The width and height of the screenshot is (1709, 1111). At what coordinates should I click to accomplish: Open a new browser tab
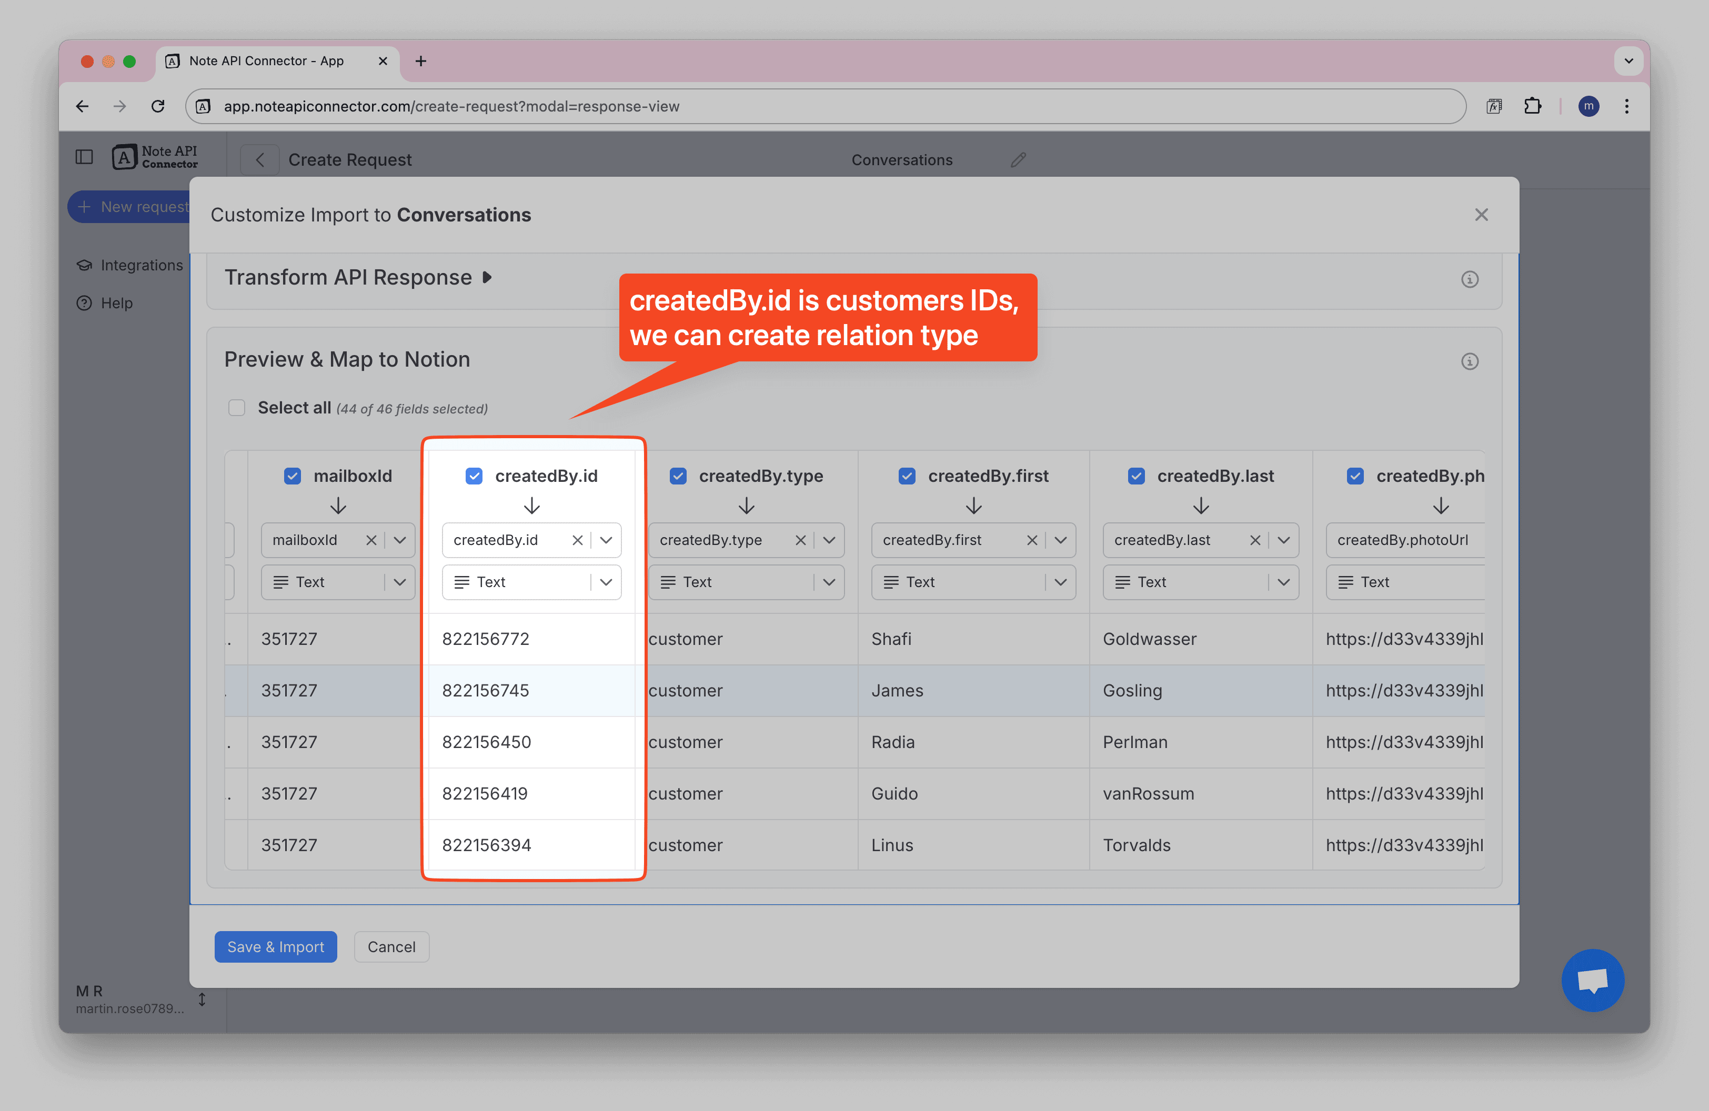tap(421, 61)
